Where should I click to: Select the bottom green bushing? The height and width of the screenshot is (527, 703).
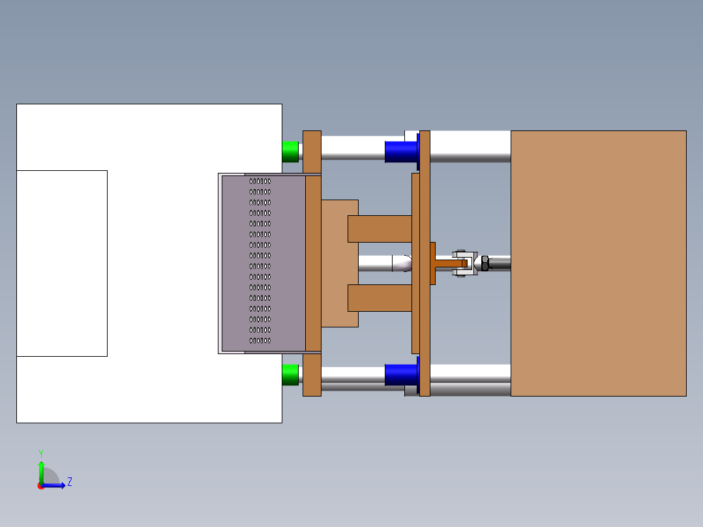point(291,375)
